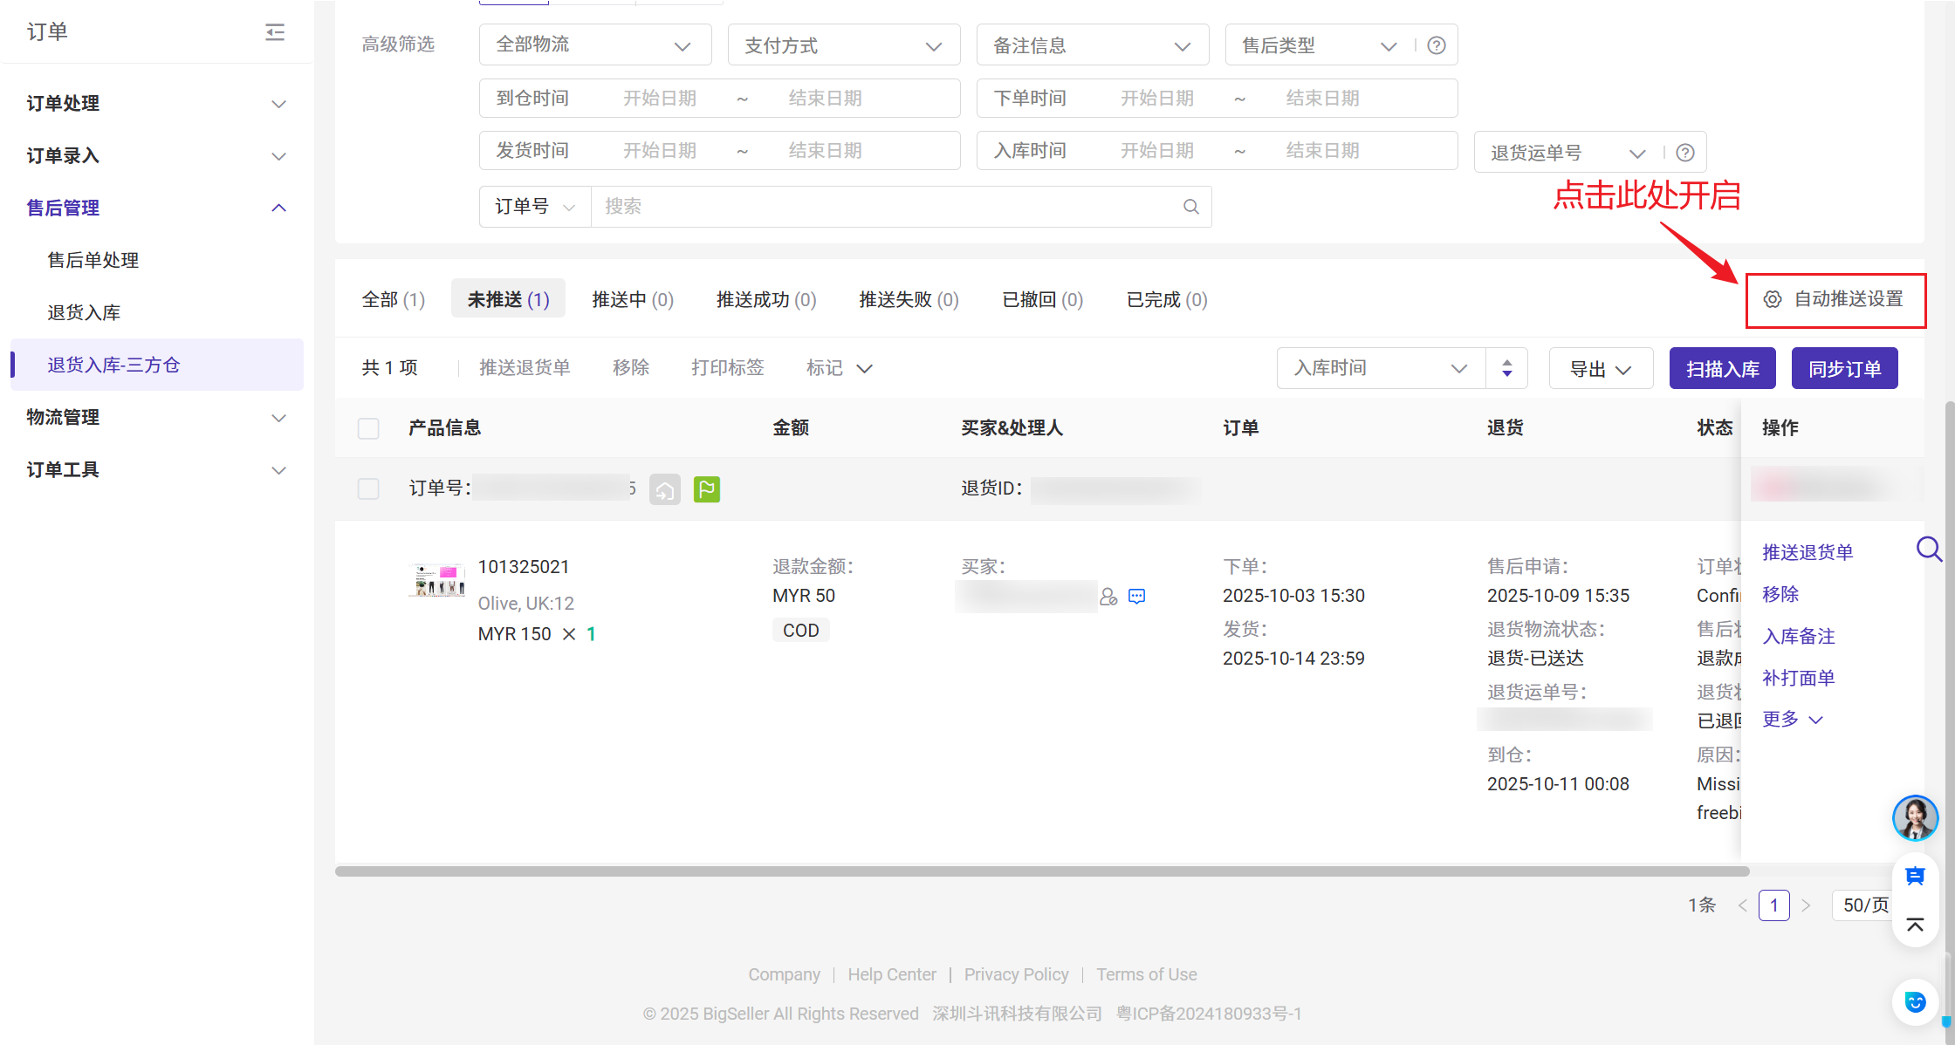The width and height of the screenshot is (1955, 1045).
Task: Click the search magnifier in order search box
Action: click(1190, 207)
